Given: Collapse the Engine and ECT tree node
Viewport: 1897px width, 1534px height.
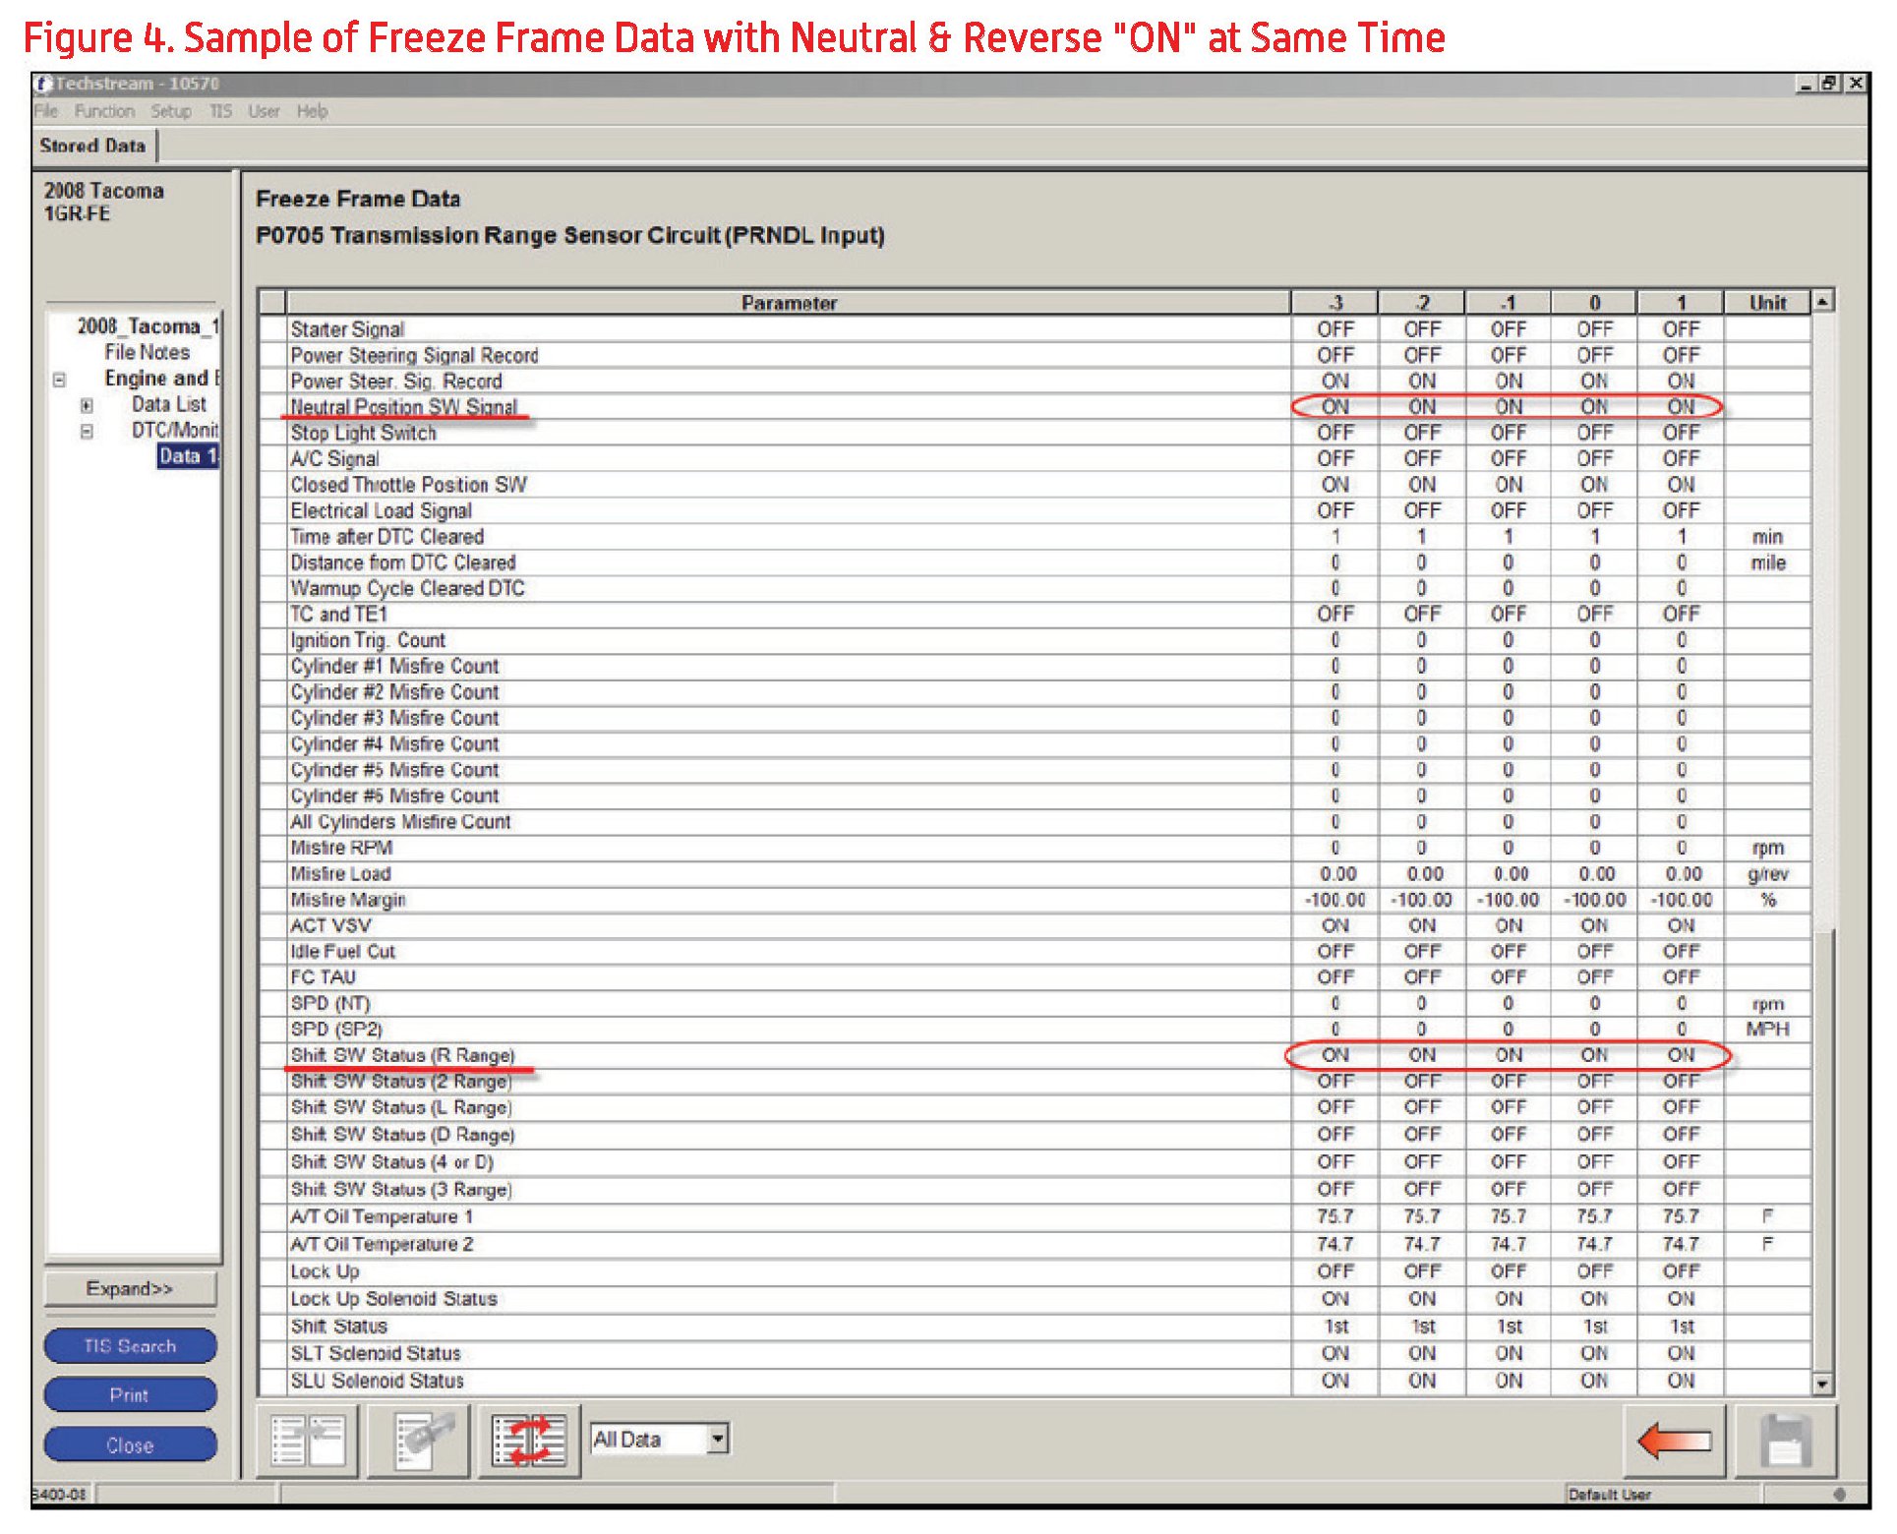Looking at the screenshot, I should coord(59,380).
